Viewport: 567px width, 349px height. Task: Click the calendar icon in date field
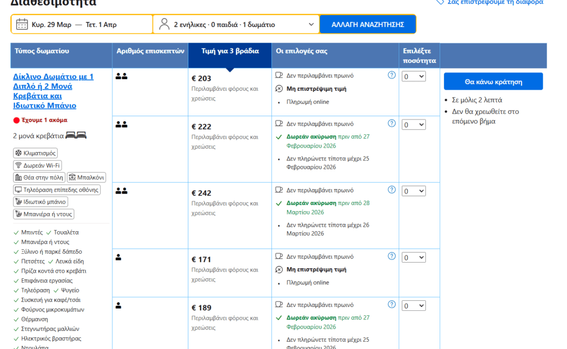pyautogui.click(x=22, y=24)
